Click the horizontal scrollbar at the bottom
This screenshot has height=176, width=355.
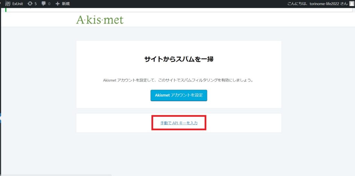click(56, 175)
